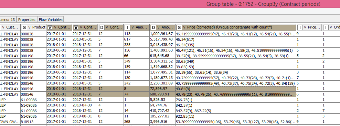
Task: Click price cell 922.85(11)
Action: (x=236, y=116)
